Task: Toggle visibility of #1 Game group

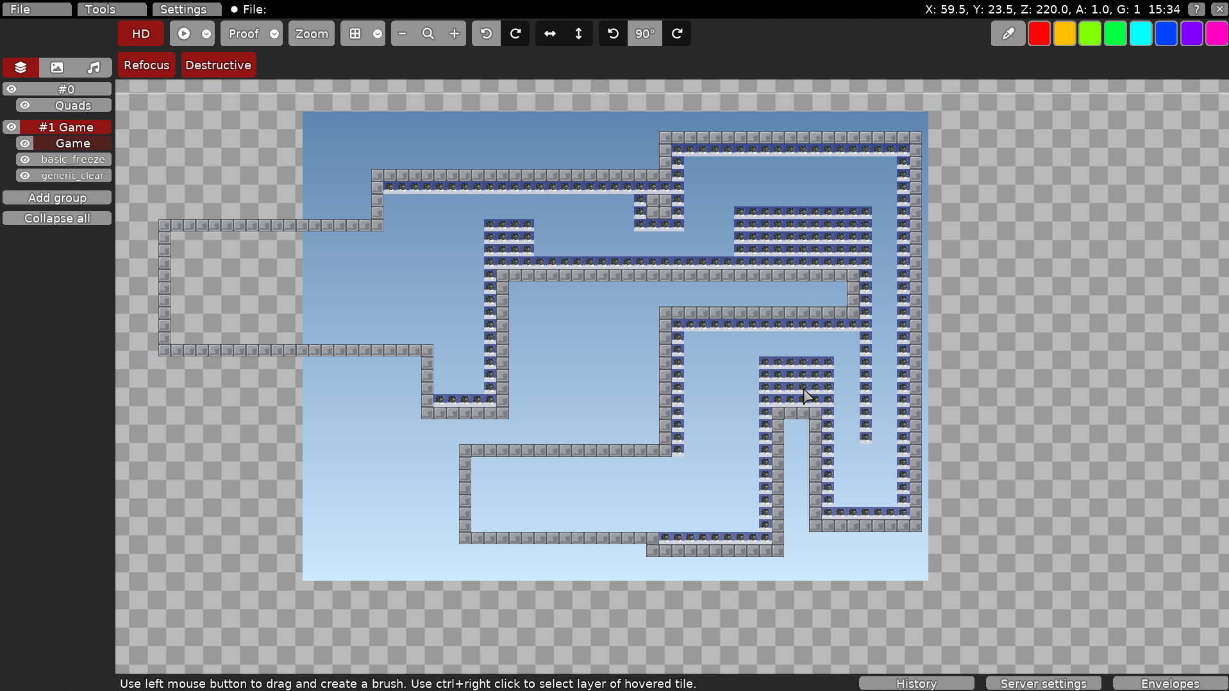Action: (12, 127)
